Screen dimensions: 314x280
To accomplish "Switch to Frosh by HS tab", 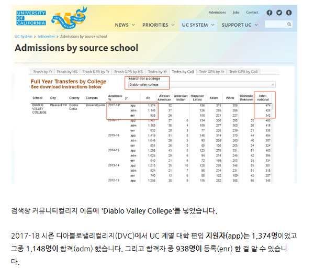I will click(68, 72).
